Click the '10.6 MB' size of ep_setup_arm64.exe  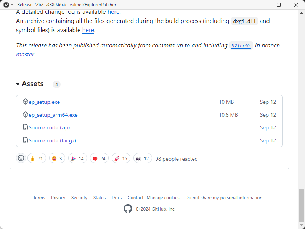point(228,115)
